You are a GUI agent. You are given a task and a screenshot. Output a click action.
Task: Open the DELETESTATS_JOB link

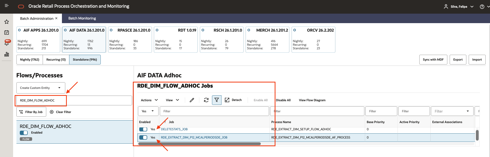[x=174, y=129]
